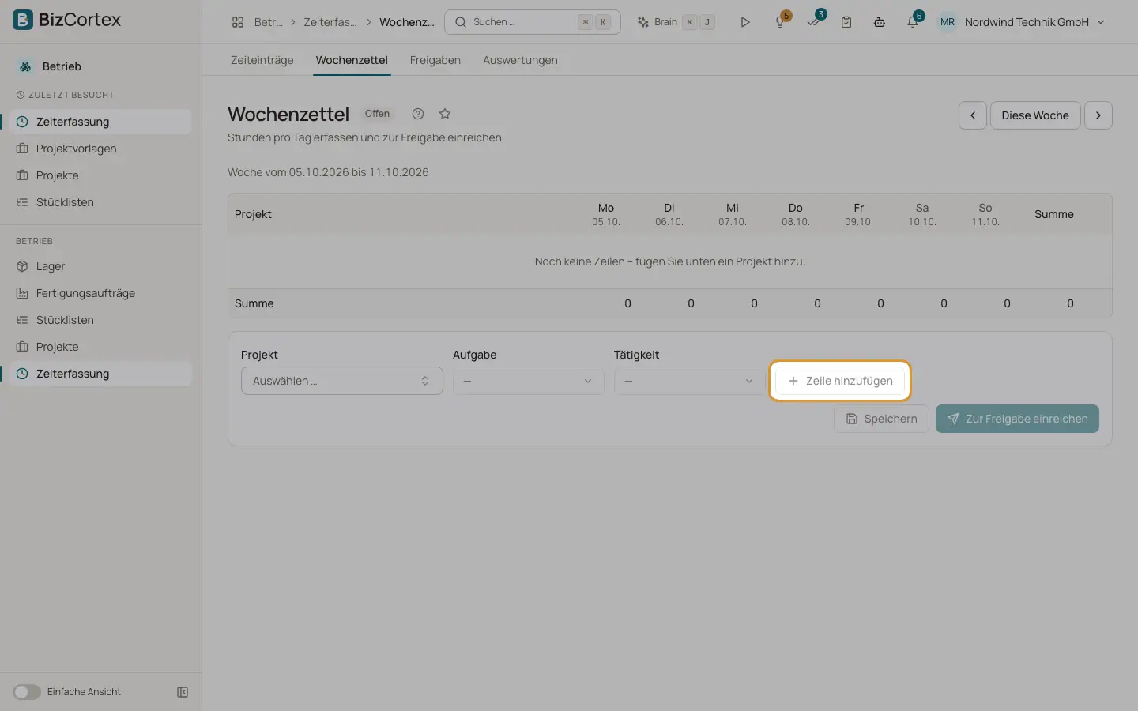The image size is (1138, 711).
Task: Open the Tätigkeit dropdown
Action: (x=690, y=381)
